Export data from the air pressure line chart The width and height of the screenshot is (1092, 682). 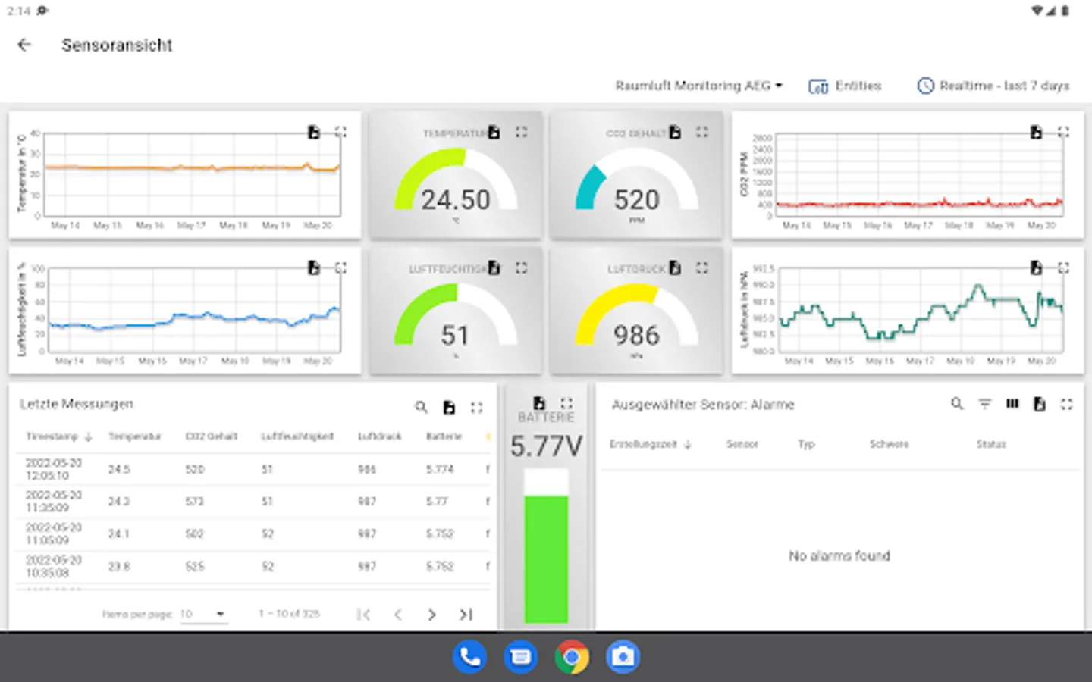1037,267
